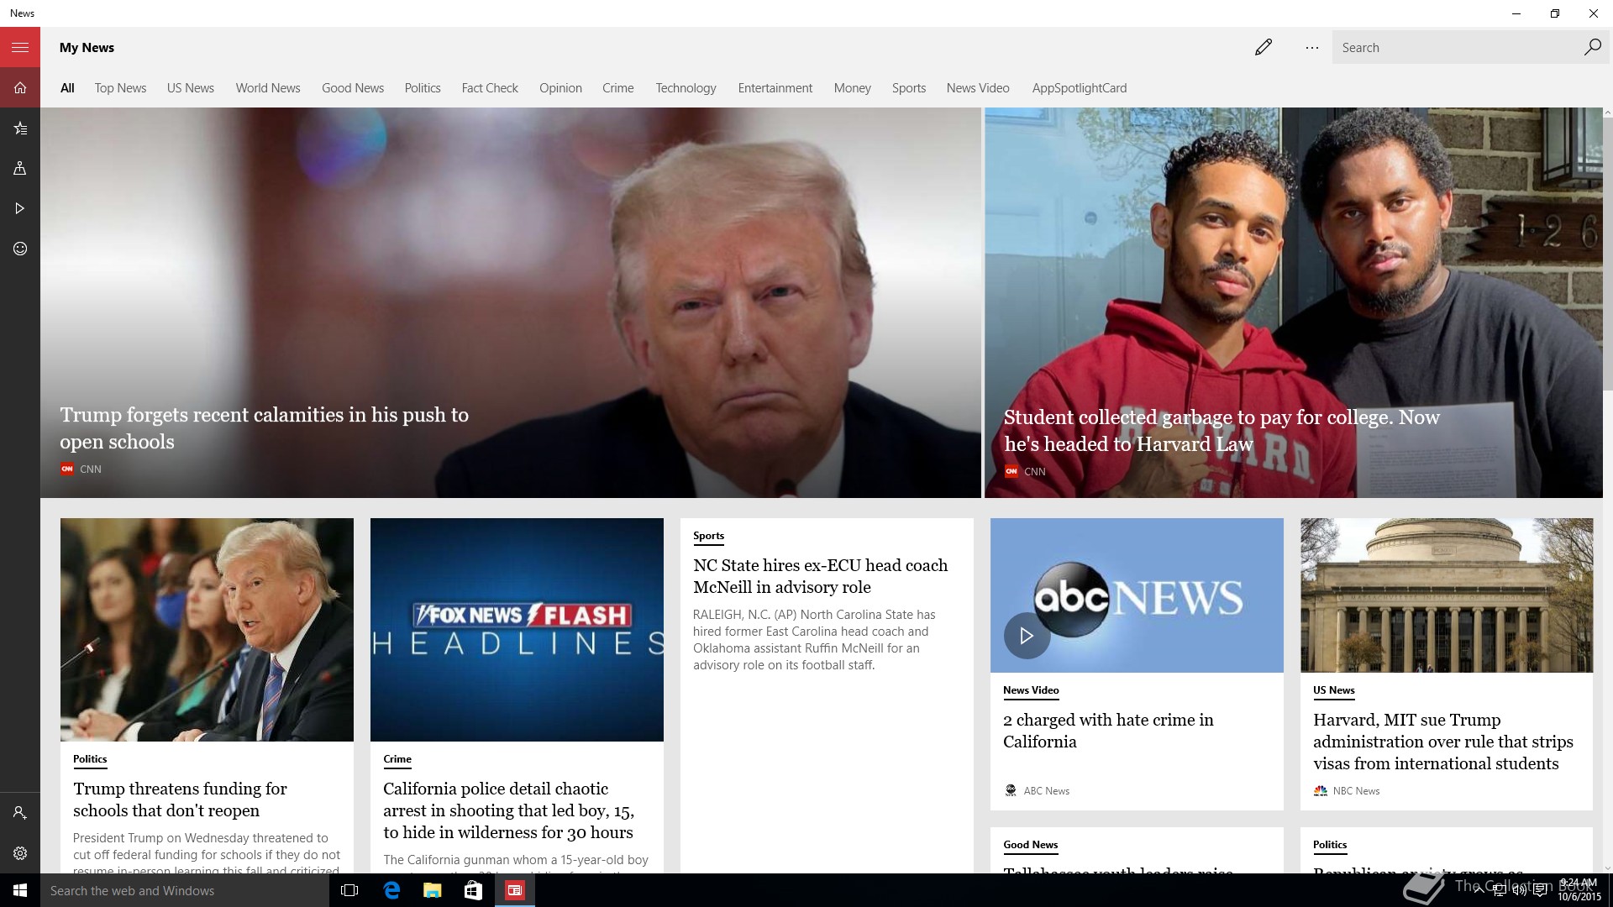
Task: Click the vertical scrollbar down arrow
Action: [1607, 868]
